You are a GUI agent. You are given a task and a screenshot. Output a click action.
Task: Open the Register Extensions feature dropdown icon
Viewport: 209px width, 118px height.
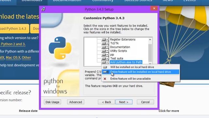(x=105, y=39)
